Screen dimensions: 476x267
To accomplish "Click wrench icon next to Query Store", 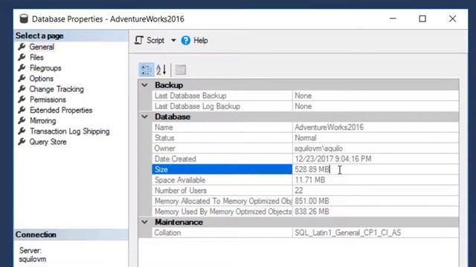I will 22,142.
